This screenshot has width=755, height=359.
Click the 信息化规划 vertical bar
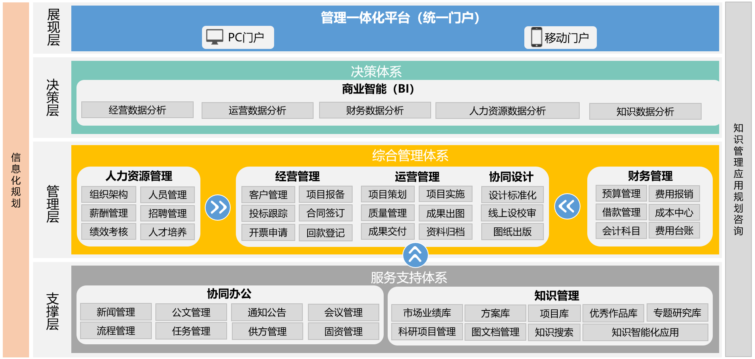tap(16, 180)
